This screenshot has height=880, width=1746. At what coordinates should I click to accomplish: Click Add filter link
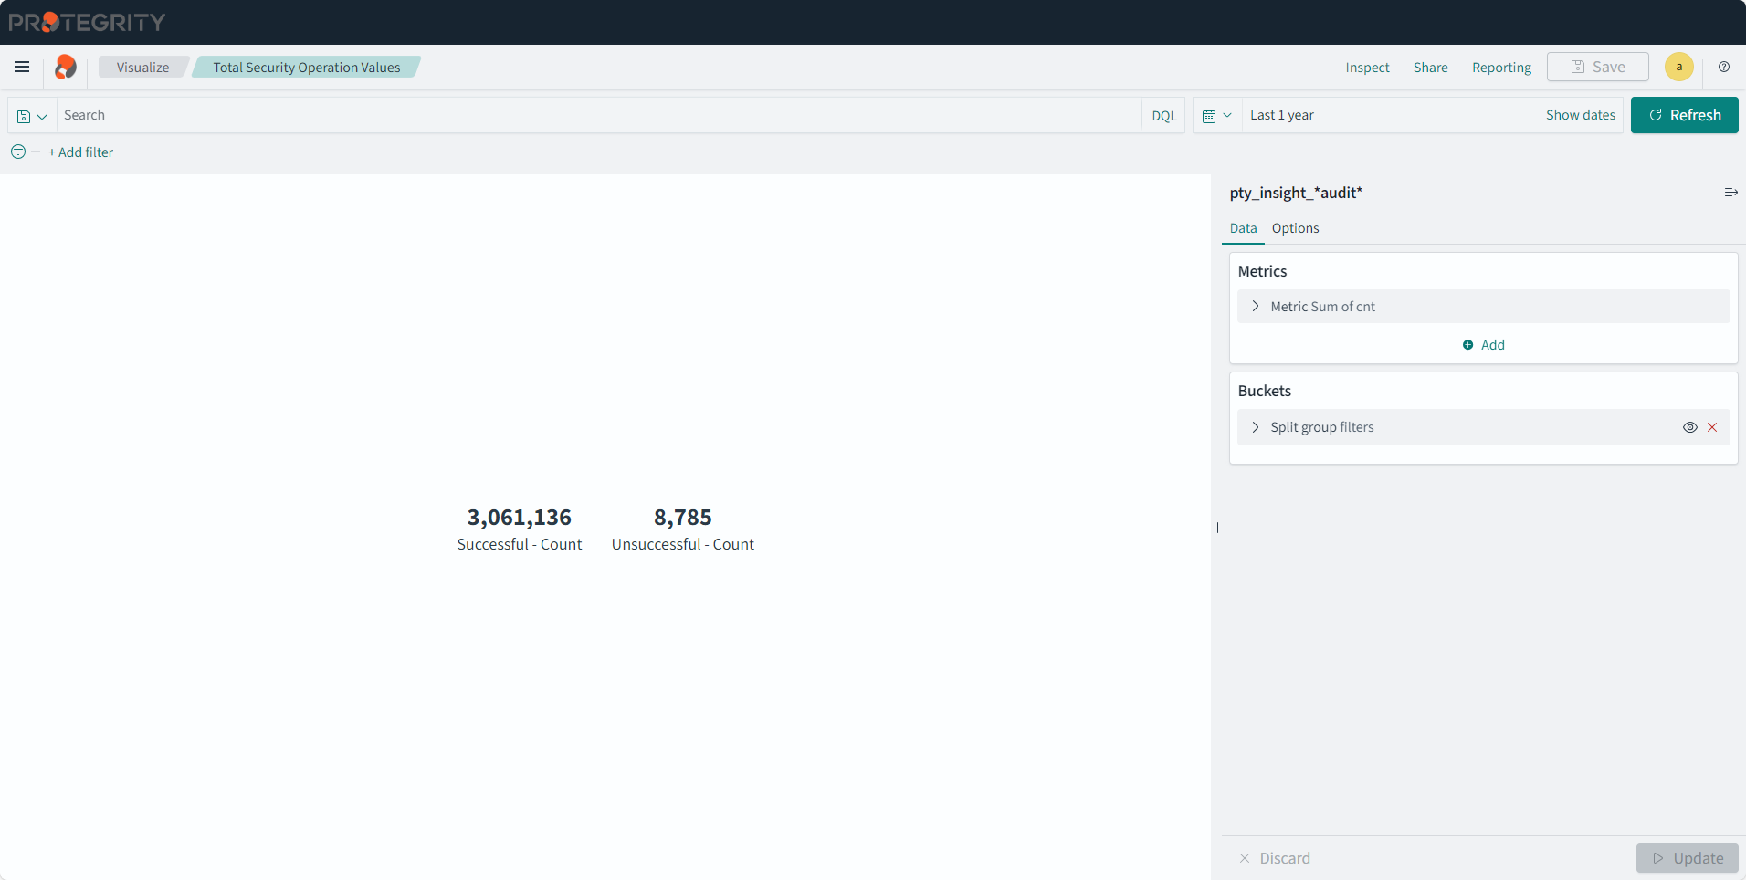click(x=81, y=152)
